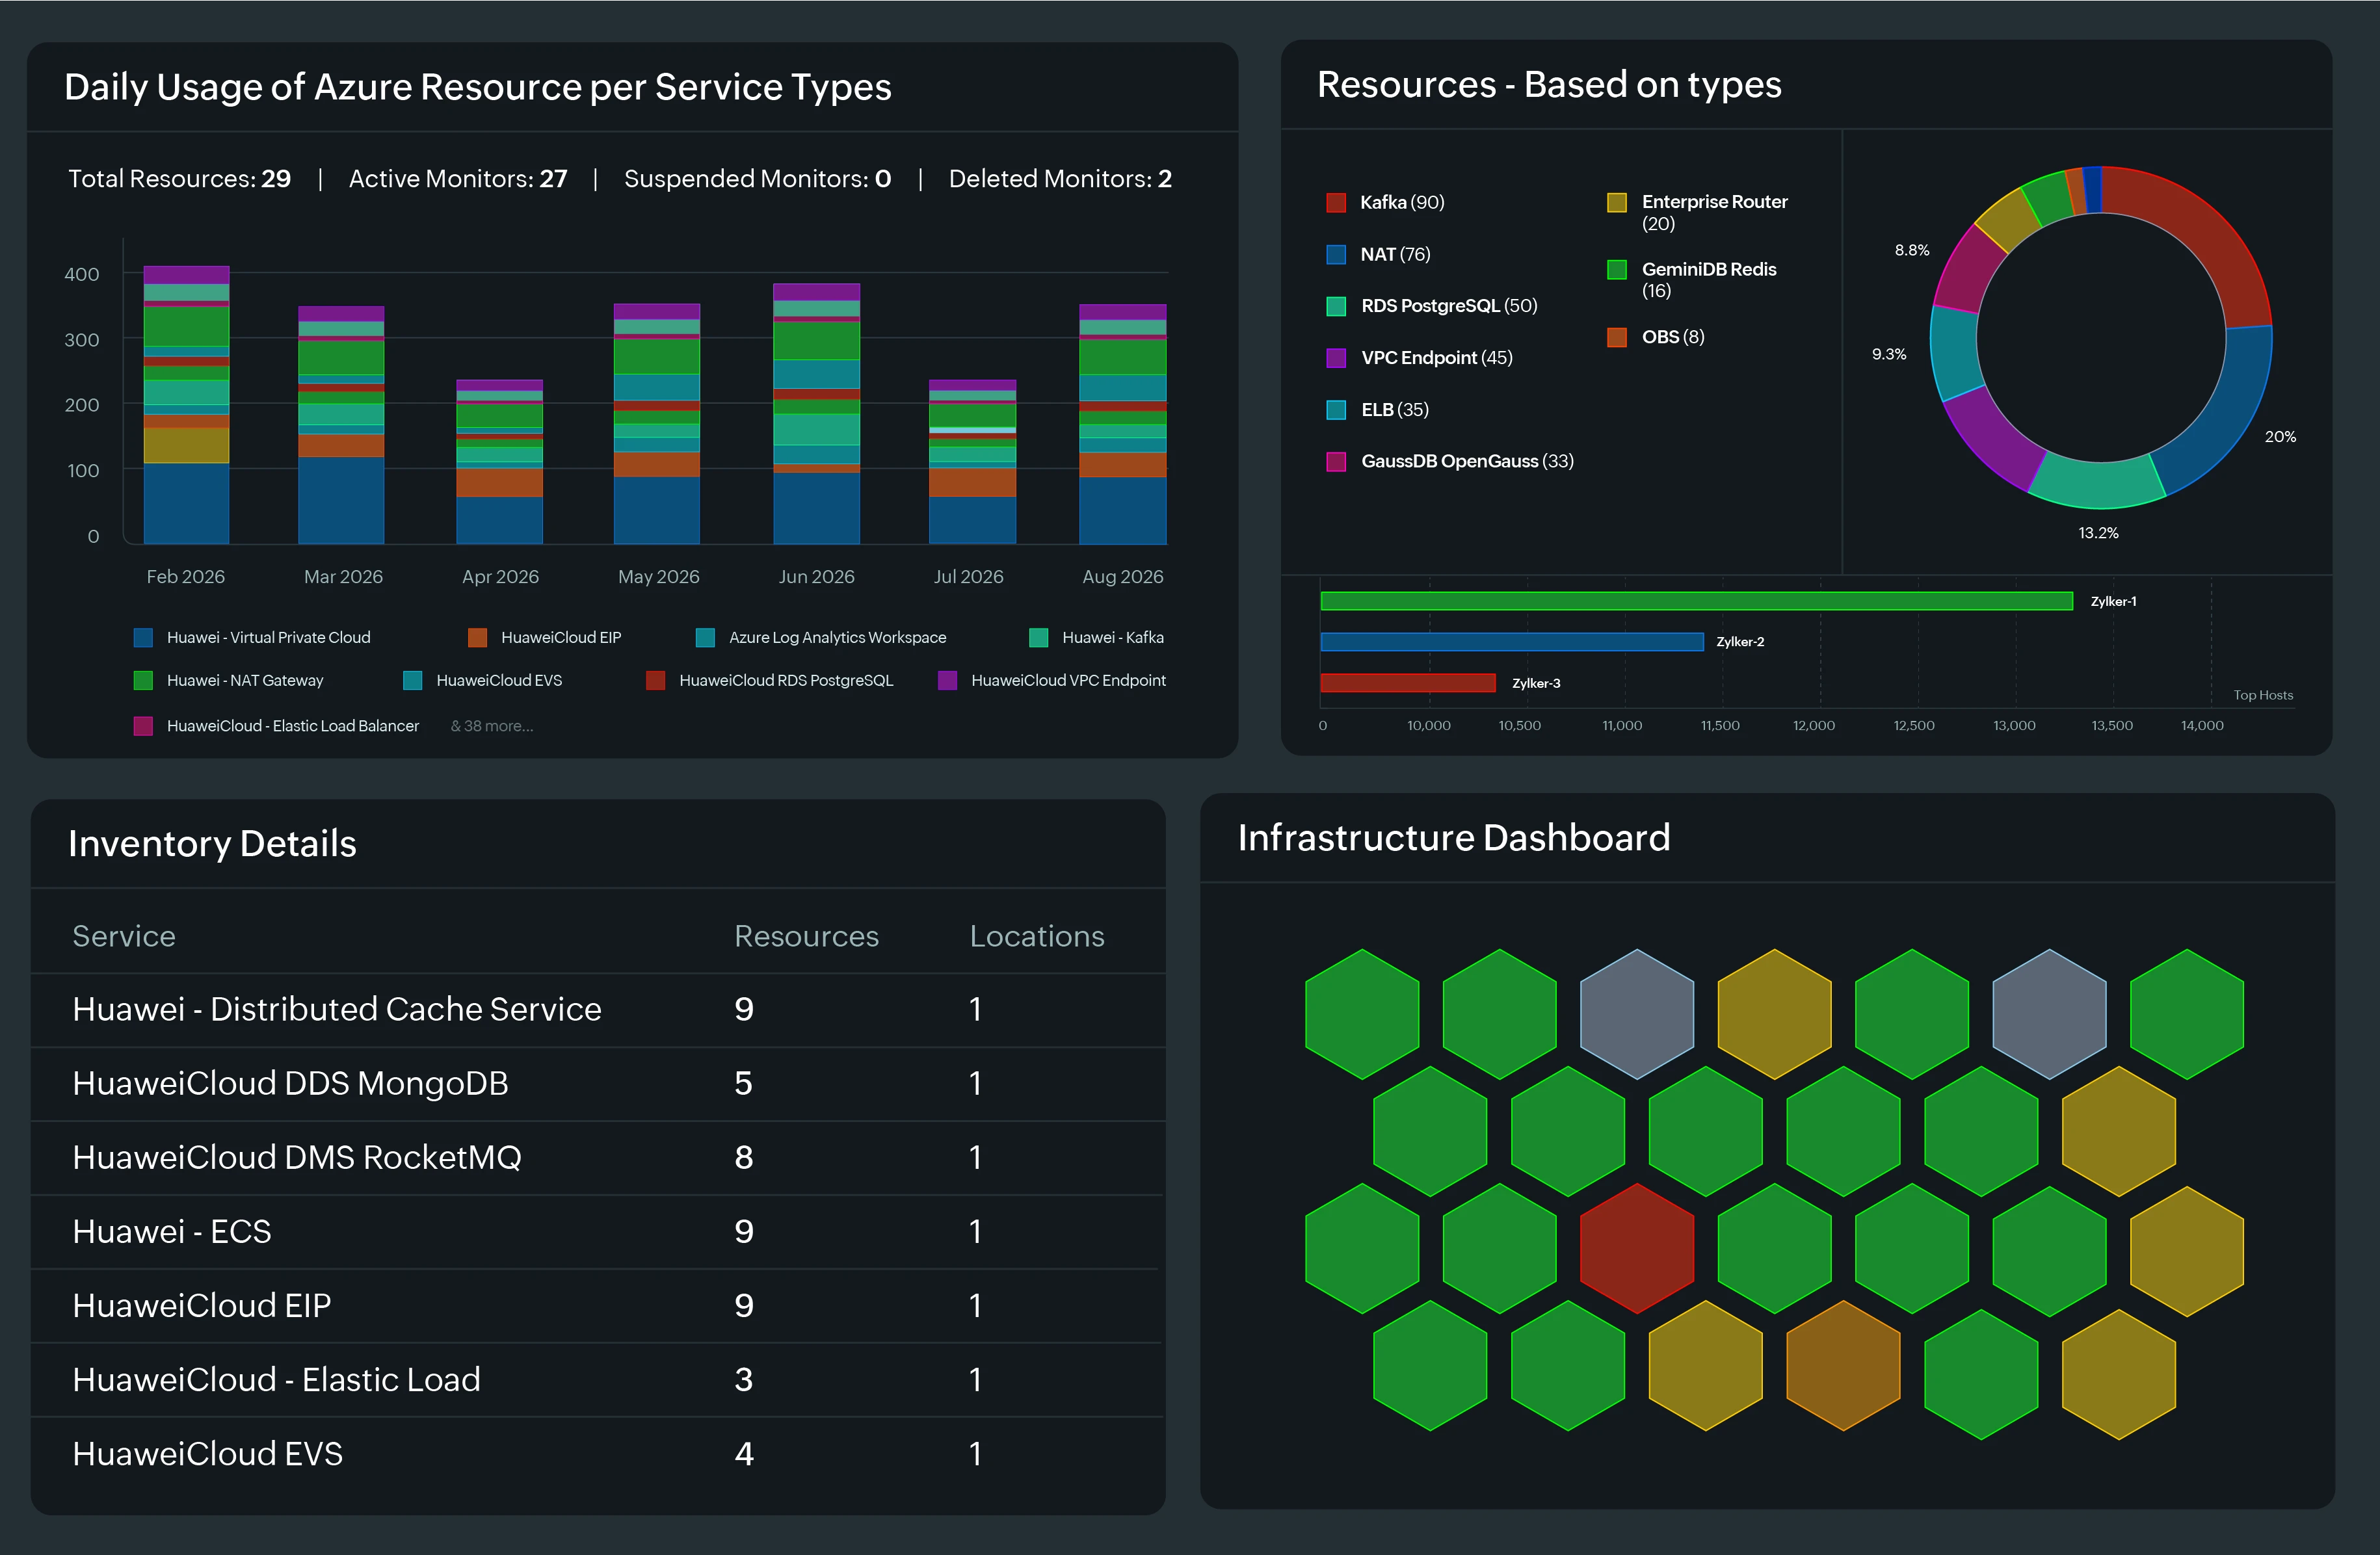Open the HuaweiCloud - Elastic Load row

click(x=598, y=1380)
